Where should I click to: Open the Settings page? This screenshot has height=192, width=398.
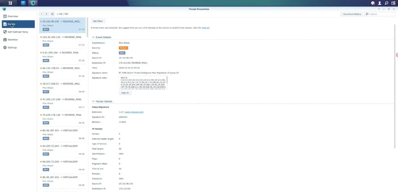(18, 48)
